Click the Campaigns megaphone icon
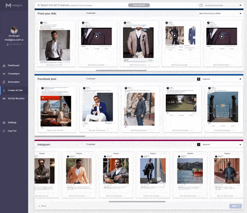 [4, 74]
